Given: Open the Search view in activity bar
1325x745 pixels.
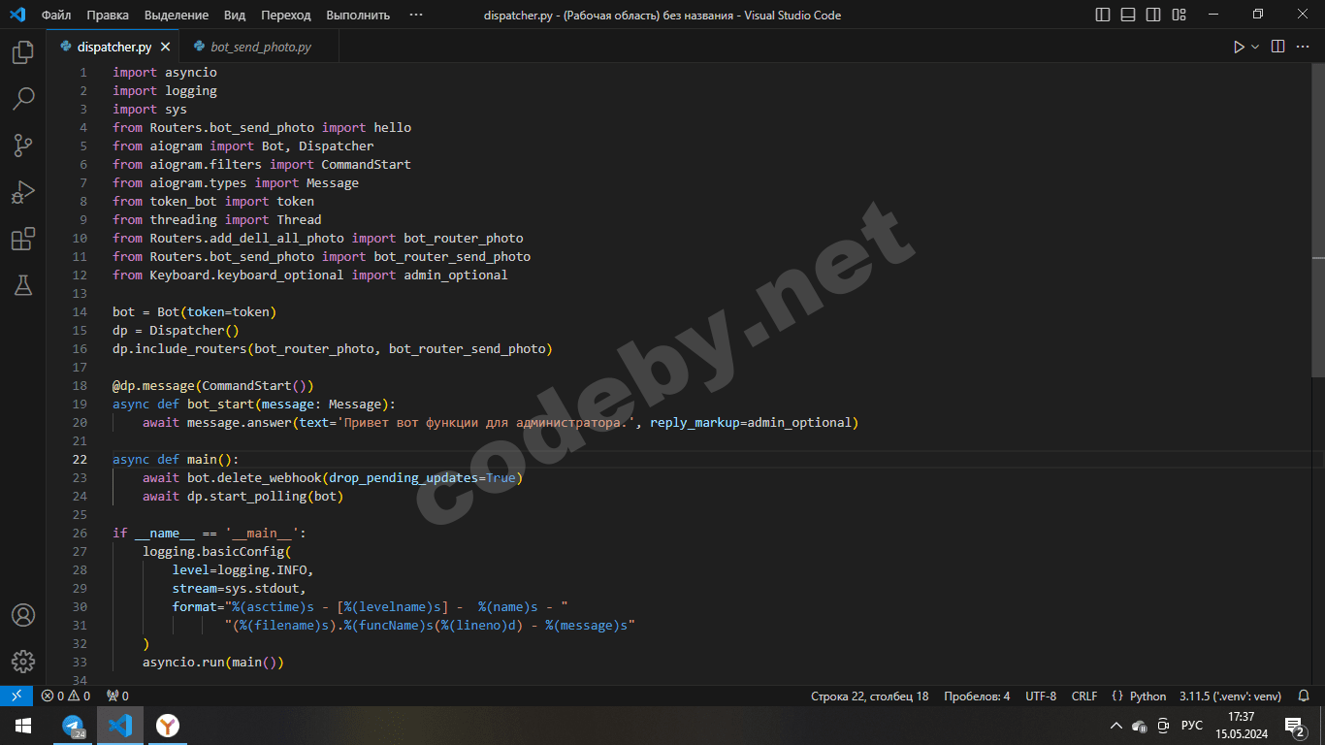Looking at the screenshot, I should tap(23, 99).
